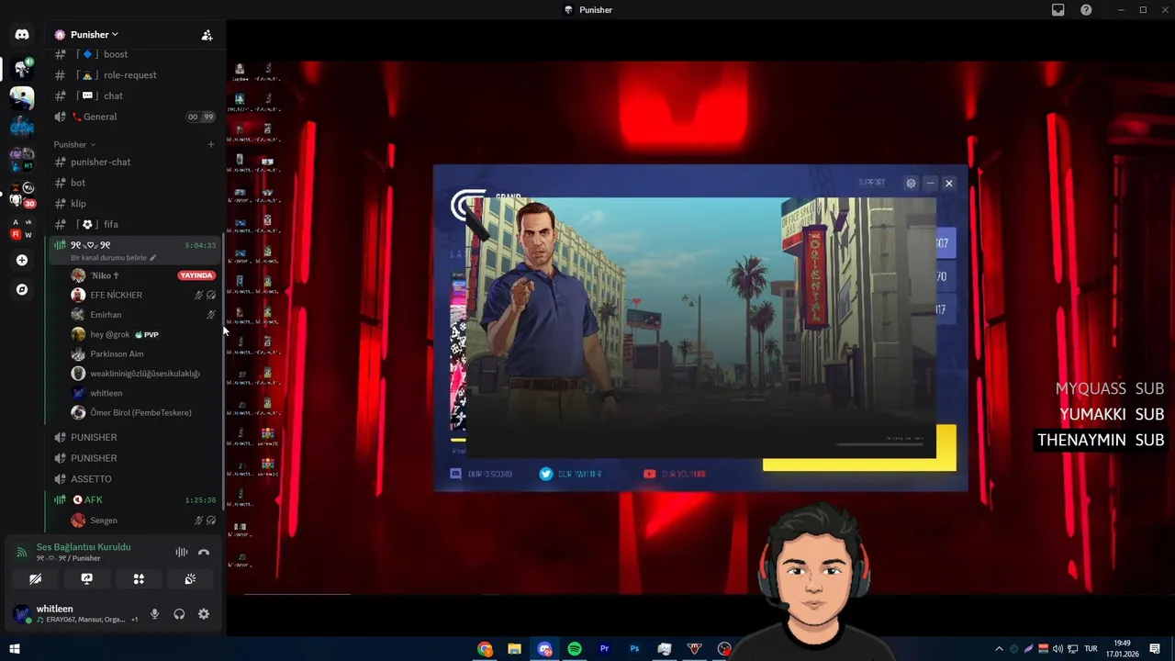Open the server folder with A, vk, Fi, W icons
Screen dimensions: 1175x661
coord(22,229)
